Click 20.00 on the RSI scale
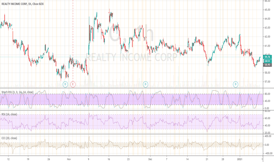Viewport: 274px width, 162px height. pos(267,133)
